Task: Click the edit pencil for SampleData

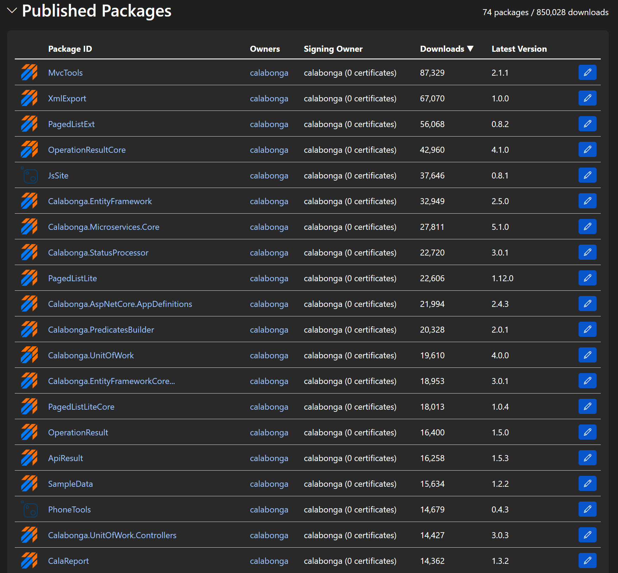Action: tap(587, 484)
